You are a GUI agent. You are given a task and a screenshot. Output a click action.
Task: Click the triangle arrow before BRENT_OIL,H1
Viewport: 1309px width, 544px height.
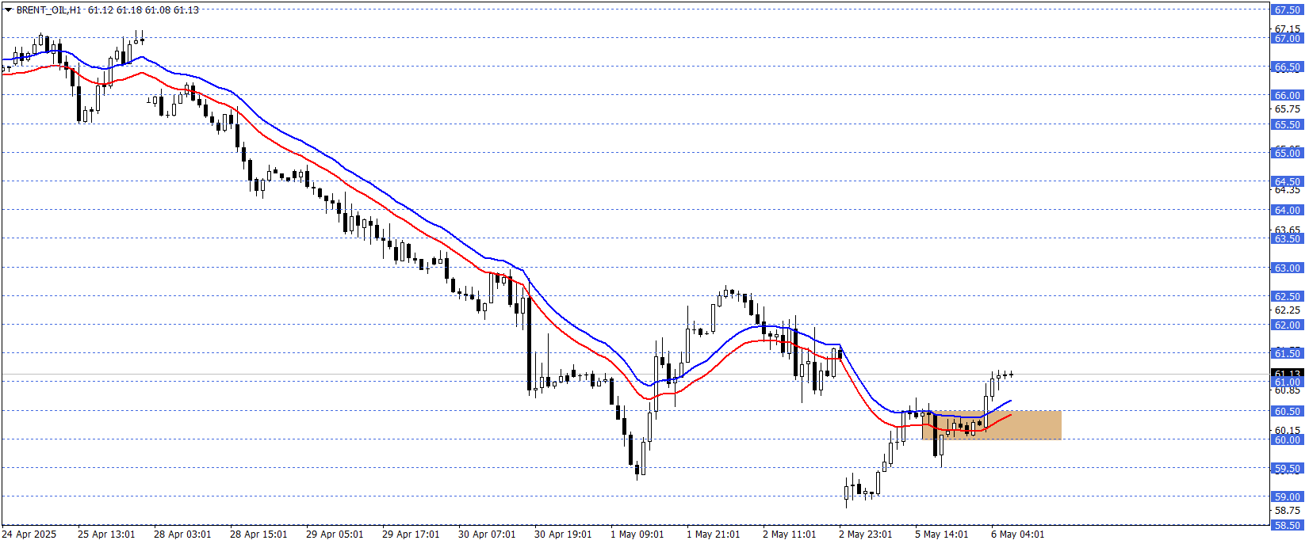8,10
